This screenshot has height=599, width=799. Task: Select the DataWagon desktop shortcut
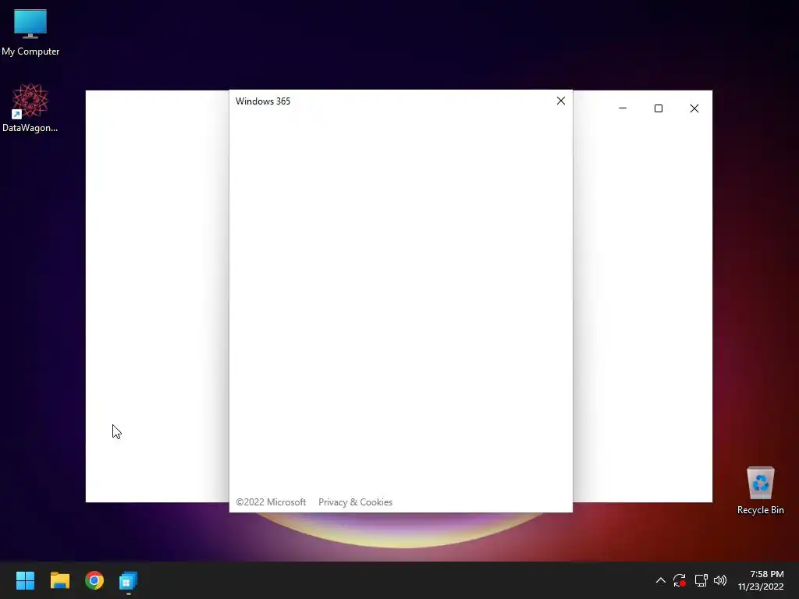30,108
